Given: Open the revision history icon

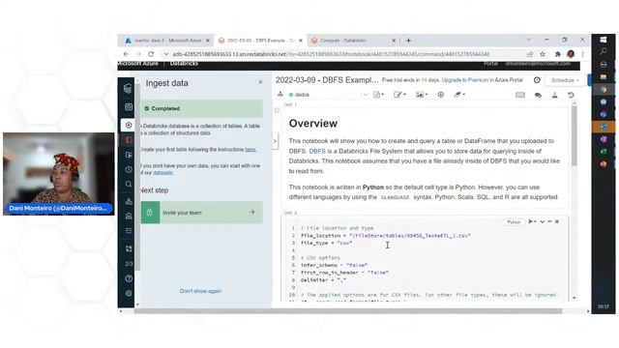Looking at the screenshot, I should coord(571,95).
